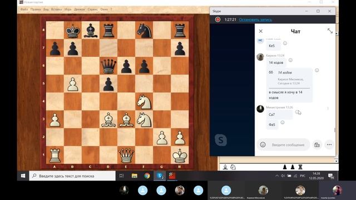
Task: Click the black queen on d6
Action: click(x=108, y=66)
